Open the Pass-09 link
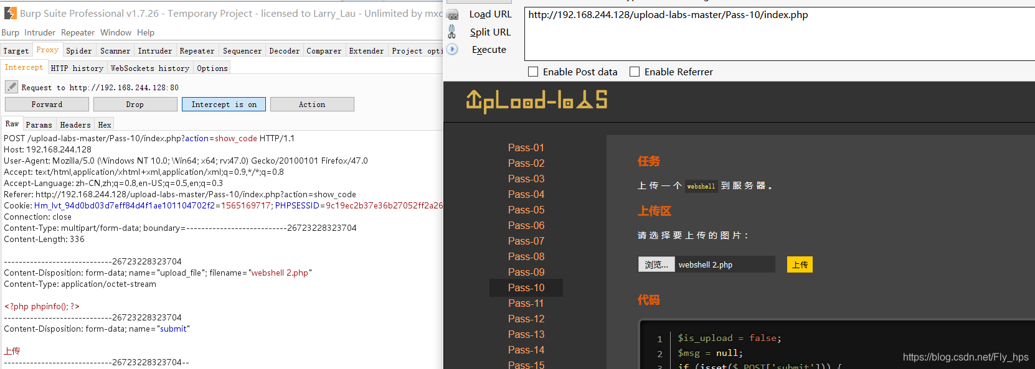This screenshot has height=369, width=1035. (x=526, y=272)
